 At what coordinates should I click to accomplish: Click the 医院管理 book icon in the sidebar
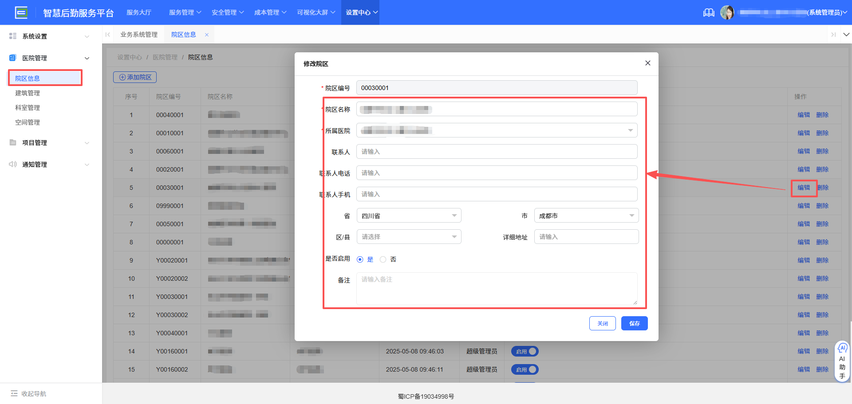tap(12, 58)
